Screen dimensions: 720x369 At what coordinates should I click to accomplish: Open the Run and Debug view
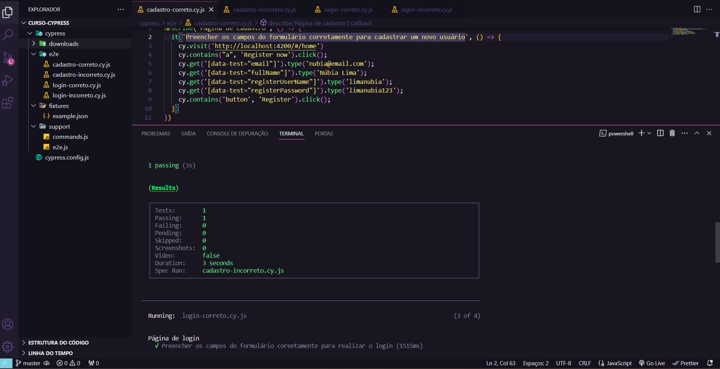tap(8, 80)
